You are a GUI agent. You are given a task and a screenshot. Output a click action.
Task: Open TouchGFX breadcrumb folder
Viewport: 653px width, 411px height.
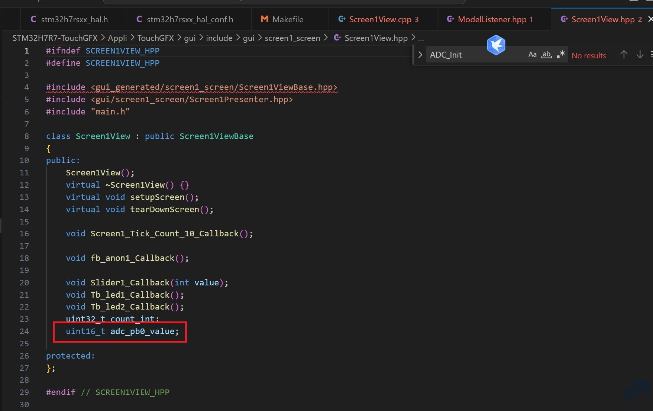(x=155, y=38)
